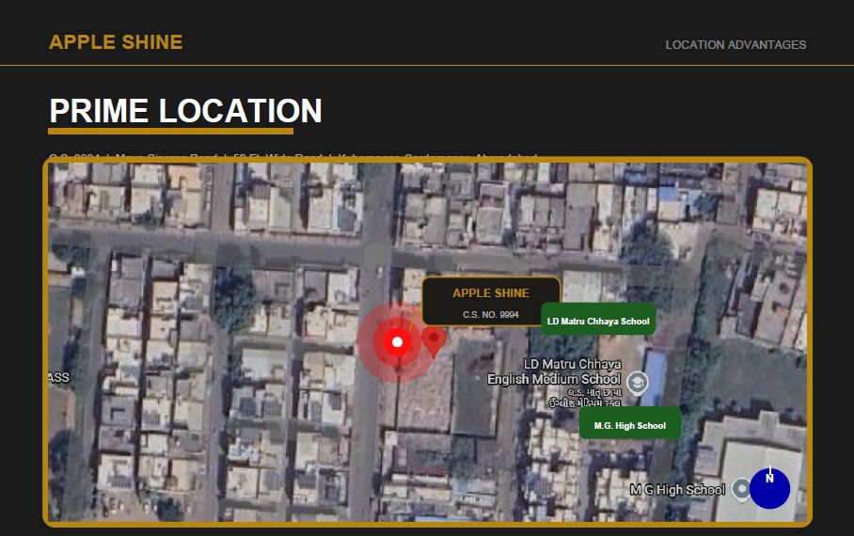Click the truncated ASS label at map edge
This screenshot has height=536, width=854.
point(58,377)
